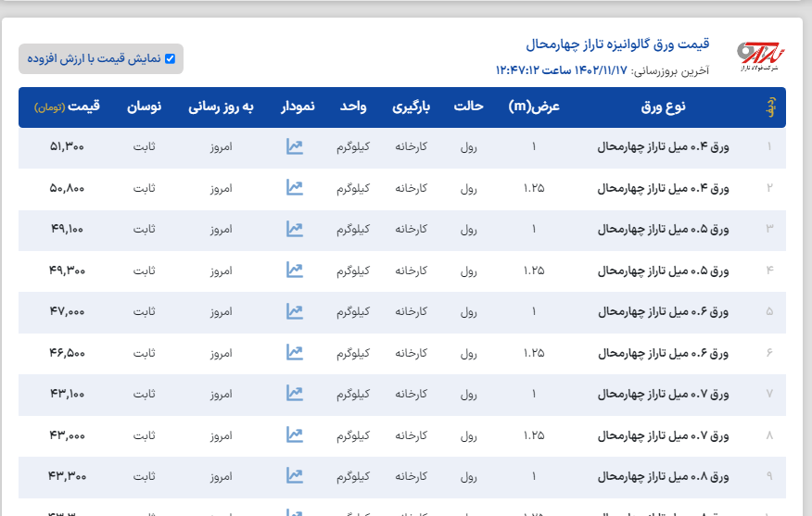Click the نوع ورق column header
Viewport: 812px width, 516px height.
click(x=663, y=107)
